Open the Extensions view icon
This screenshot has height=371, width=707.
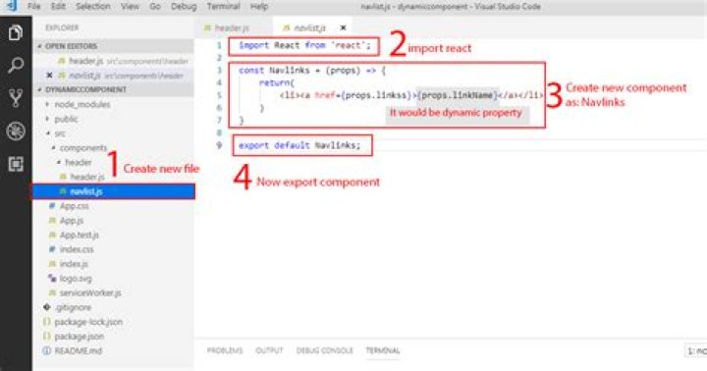[x=16, y=164]
